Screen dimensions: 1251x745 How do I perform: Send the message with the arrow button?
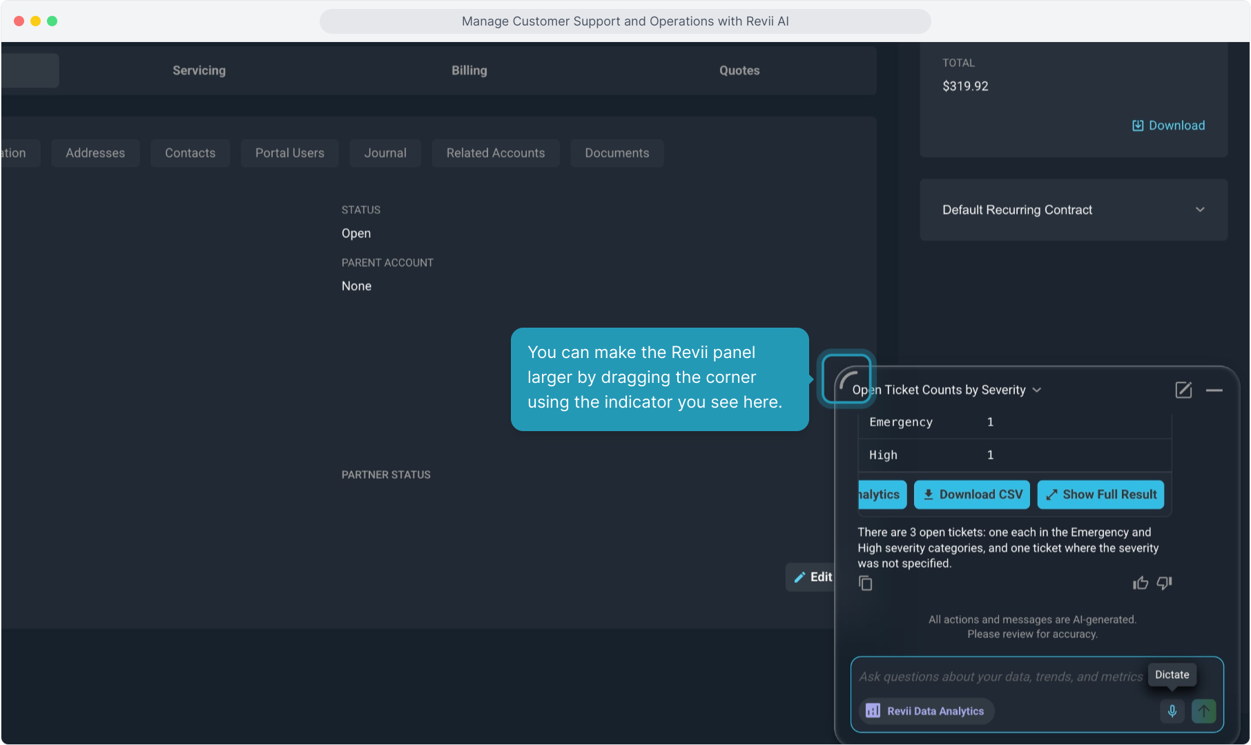1204,711
